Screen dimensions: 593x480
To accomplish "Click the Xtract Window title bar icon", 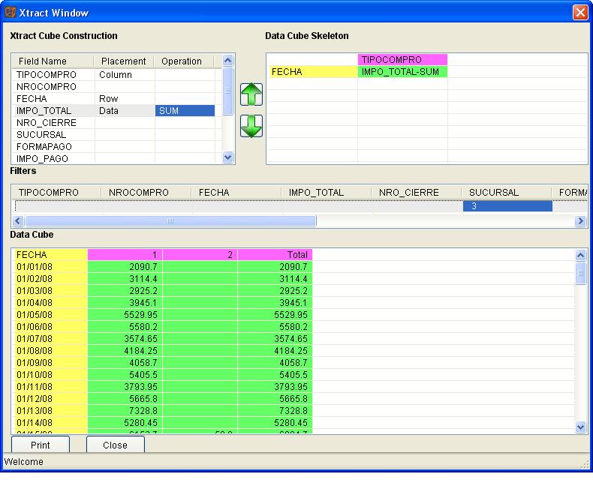I will (11, 12).
